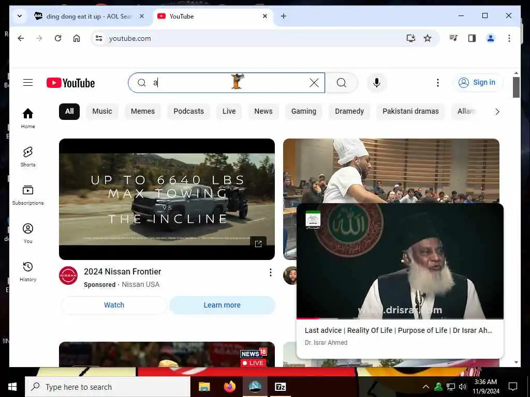Toggle the browser side panel
The width and height of the screenshot is (530, 397).
[472, 38]
